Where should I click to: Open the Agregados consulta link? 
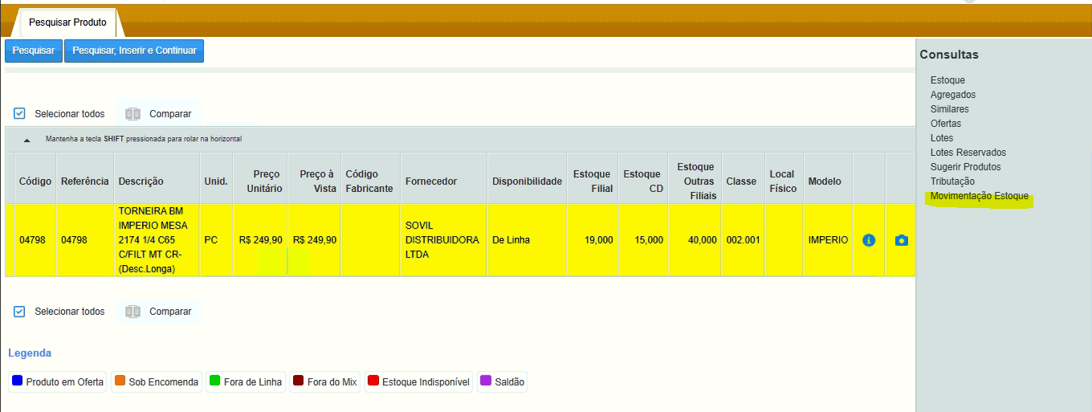coord(953,95)
